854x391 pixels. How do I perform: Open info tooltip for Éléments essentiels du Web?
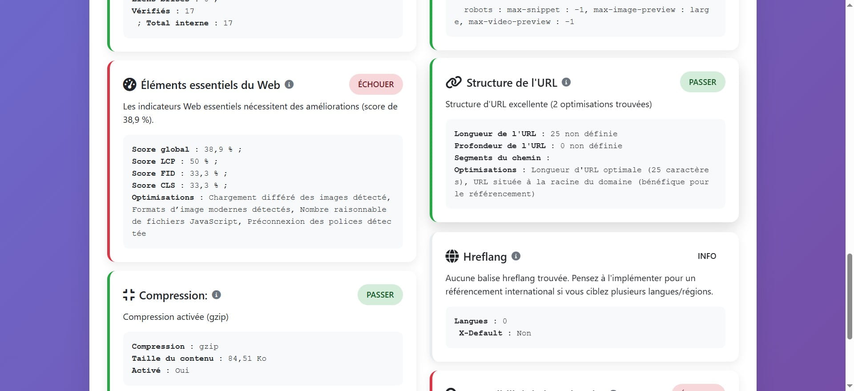tap(289, 84)
